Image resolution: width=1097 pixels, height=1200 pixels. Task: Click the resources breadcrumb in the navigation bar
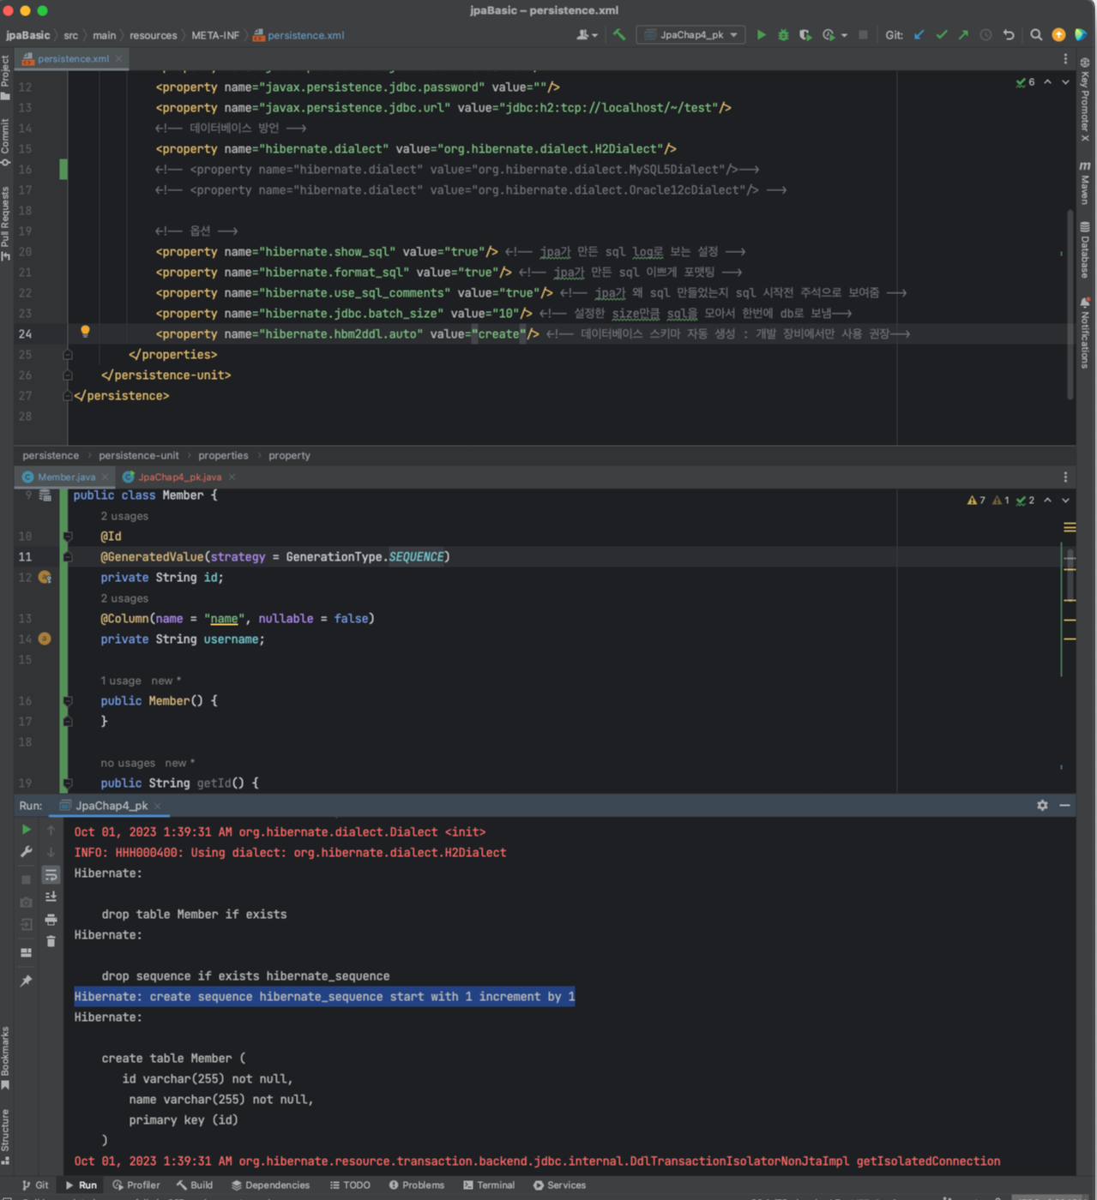(153, 35)
